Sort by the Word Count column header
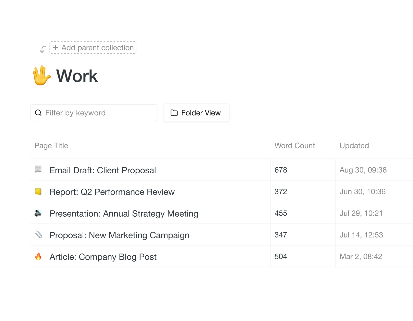The image size is (413, 321). click(295, 146)
